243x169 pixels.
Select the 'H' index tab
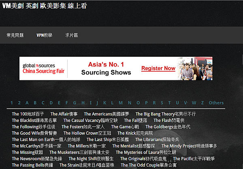[x=83, y=103]
